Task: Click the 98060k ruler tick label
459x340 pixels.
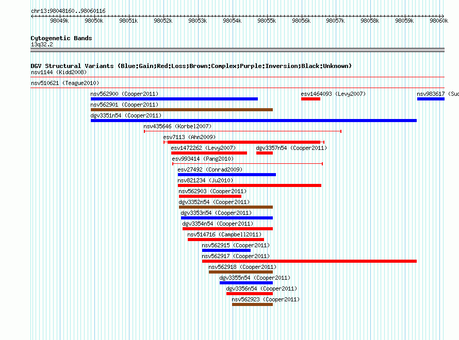Action: [x=439, y=21]
